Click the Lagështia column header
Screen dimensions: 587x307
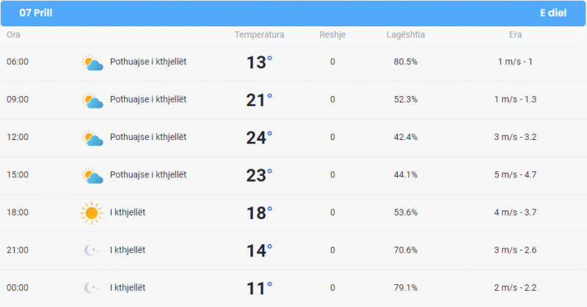pos(406,34)
